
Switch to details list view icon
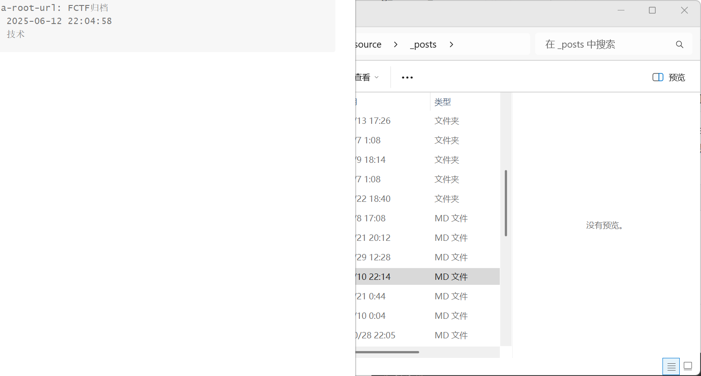click(x=671, y=366)
